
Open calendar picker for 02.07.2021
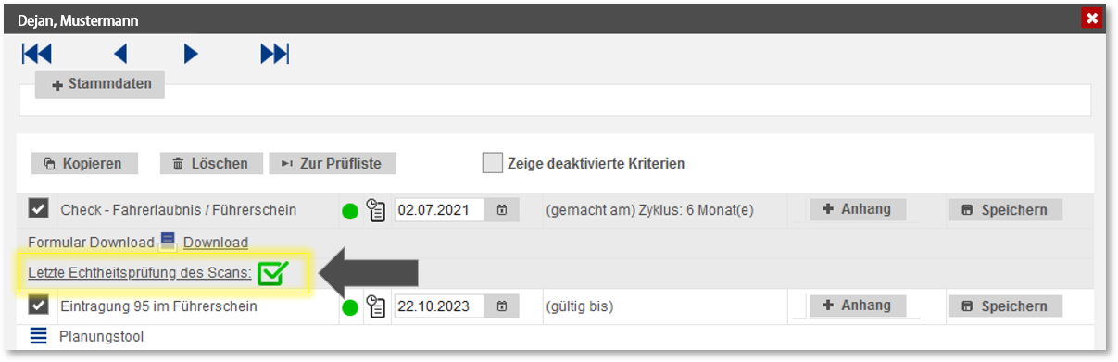pyautogui.click(x=502, y=210)
